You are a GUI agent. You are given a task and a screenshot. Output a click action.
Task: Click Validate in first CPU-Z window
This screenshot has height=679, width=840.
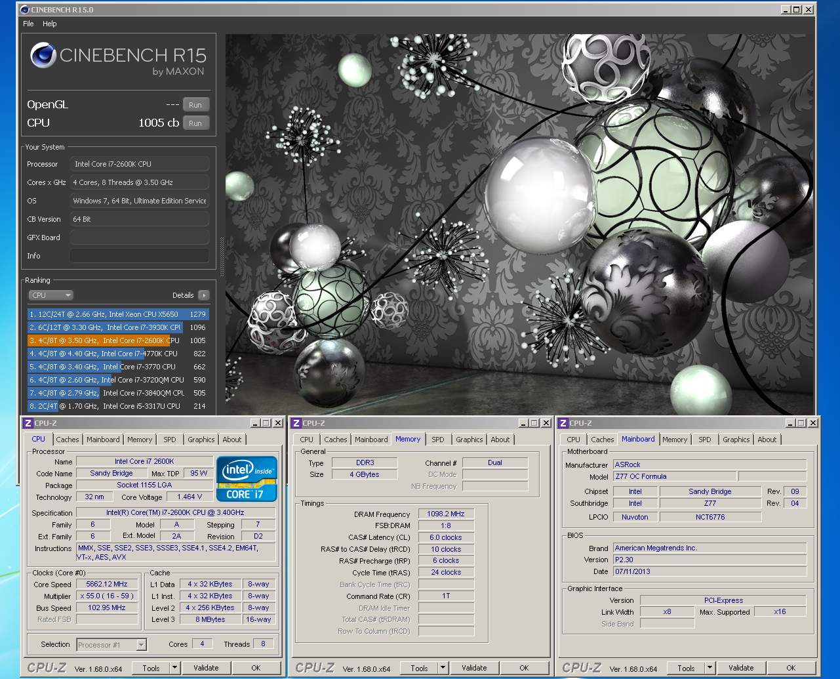click(x=206, y=669)
